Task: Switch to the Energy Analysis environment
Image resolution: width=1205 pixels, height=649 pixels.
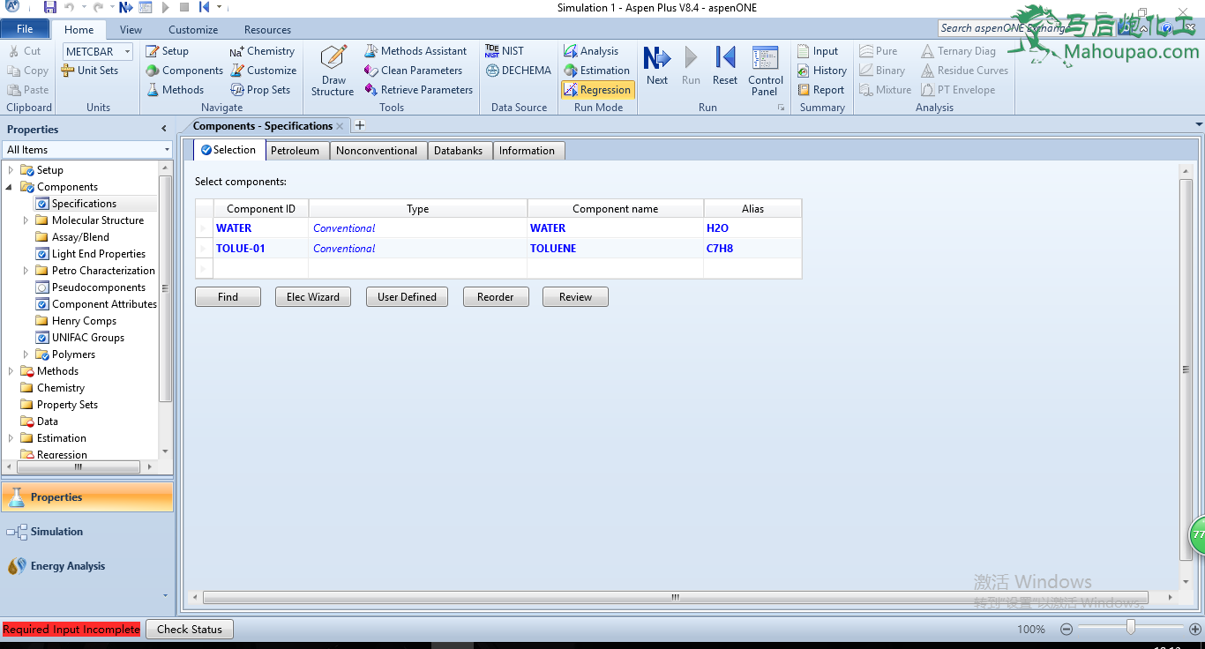Action: click(86, 566)
